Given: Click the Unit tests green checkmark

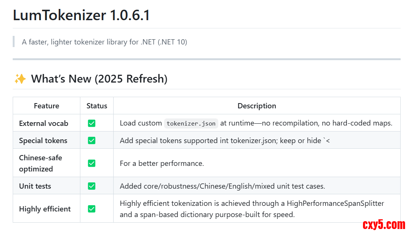Looking at the screenshot, I should [92, 186].
